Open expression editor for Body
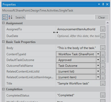 [x=103, y=48]
